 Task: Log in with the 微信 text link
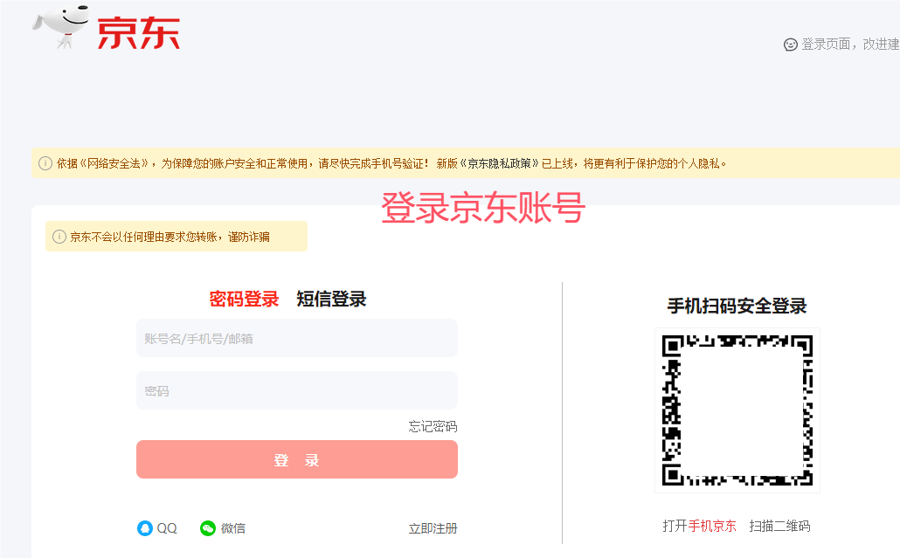[x=233, y=528]
